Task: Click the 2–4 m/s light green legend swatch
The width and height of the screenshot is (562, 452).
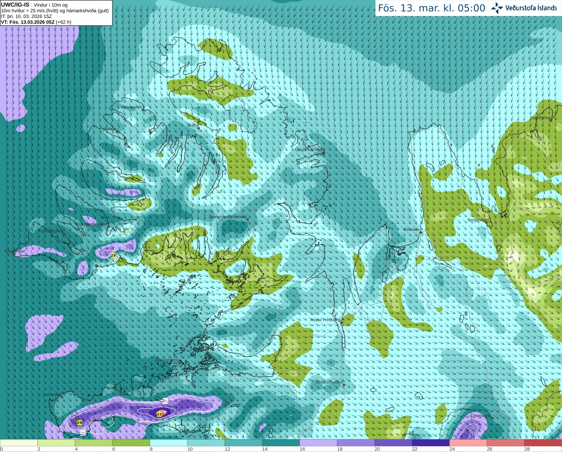Action: tap(56, 443)
